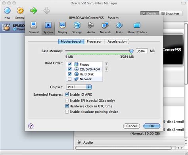Image resolution: width=188 pixels, height=155 pixels.
Task: Cancel the system settings dialog
Action: (131, 126)
